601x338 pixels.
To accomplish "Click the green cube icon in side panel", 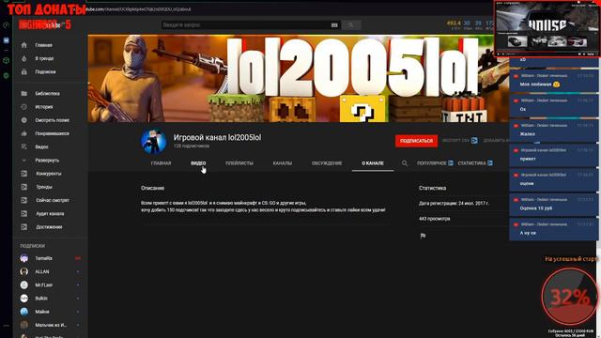I will click(x=7, y=60).
